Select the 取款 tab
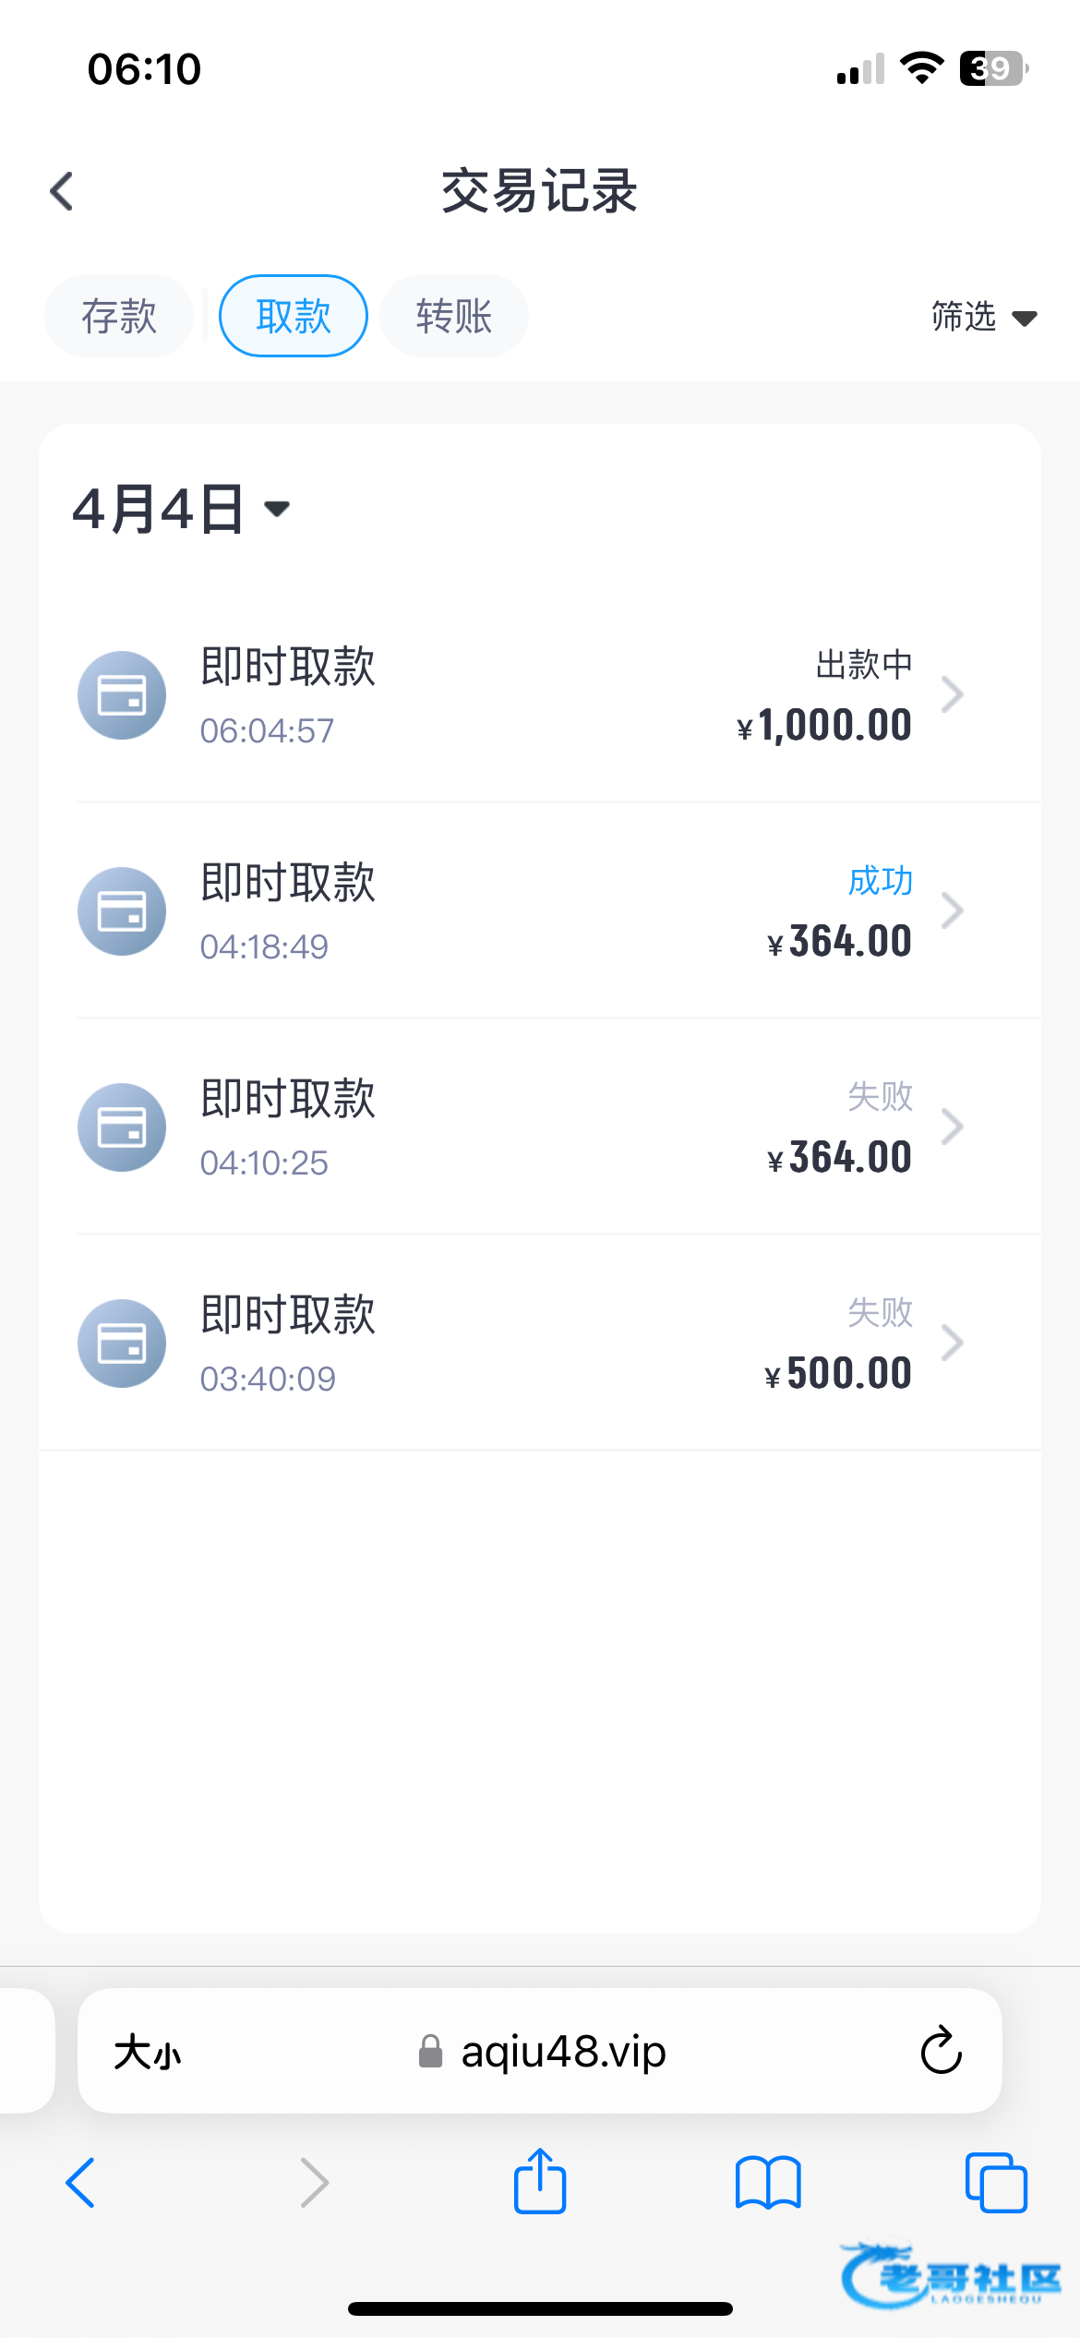 click(x=294, y=316)
